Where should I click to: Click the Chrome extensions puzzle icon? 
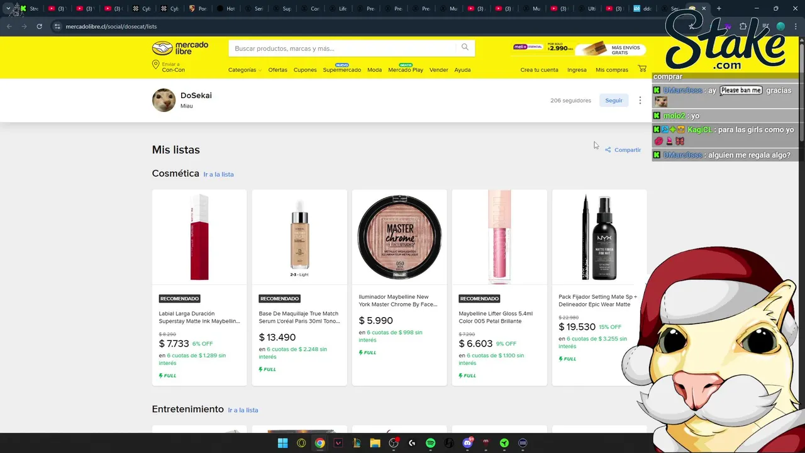point(743,26)
